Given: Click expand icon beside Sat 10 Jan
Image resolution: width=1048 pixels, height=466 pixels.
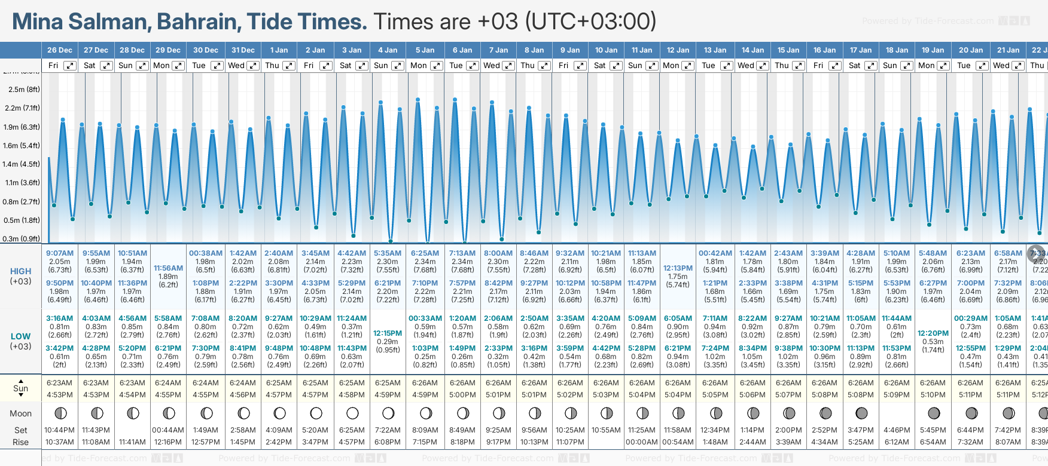Looking at the screenshot, I should 616,66.
